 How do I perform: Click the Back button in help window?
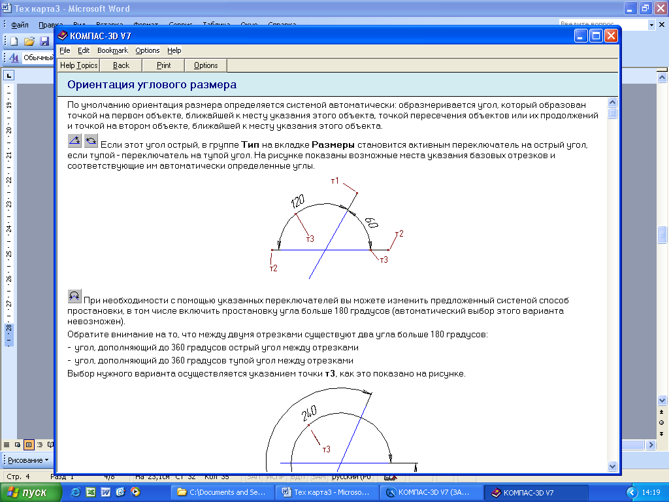coord(121,65)
